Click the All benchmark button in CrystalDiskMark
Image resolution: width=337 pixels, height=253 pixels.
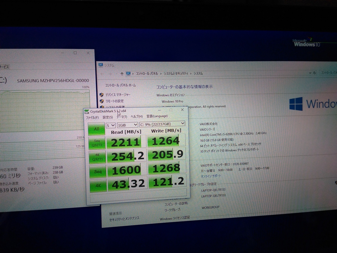click(96, 129)
